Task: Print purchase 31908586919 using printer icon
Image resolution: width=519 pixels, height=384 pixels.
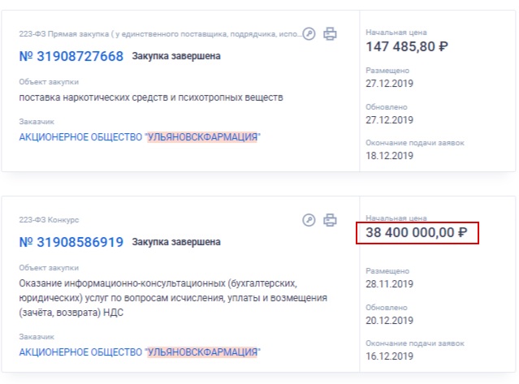Action: click(x=330, y=220)
